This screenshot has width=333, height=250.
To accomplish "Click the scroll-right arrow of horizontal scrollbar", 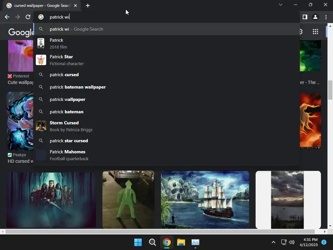I will pos(325,231).
